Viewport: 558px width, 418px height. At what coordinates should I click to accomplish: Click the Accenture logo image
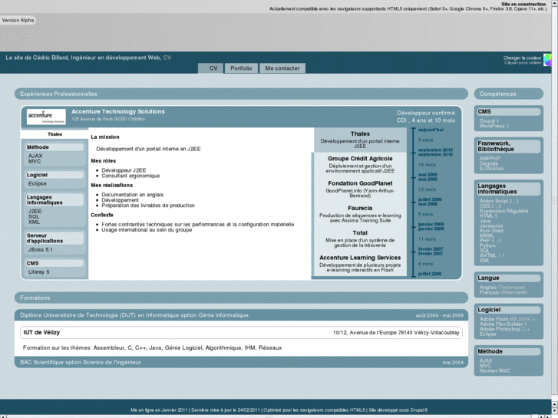46,117
